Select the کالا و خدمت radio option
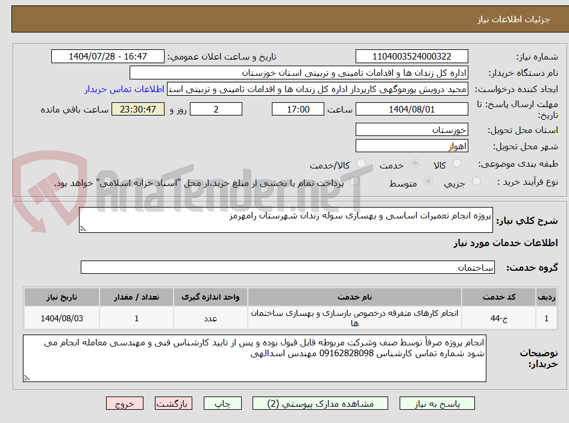Screen dimensions: 569x423 tap(361, 163)
